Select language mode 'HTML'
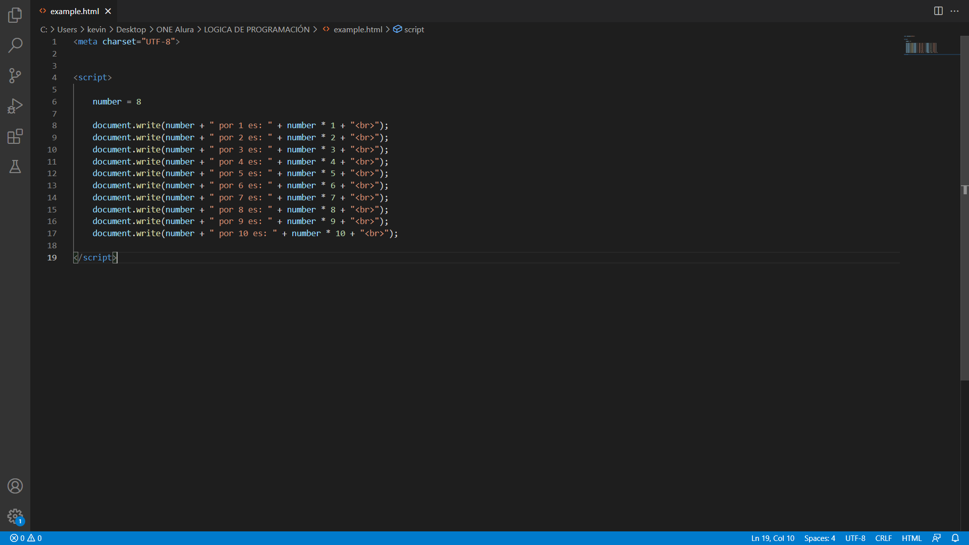The image size is (969, 545). click(x=911, y=538)
